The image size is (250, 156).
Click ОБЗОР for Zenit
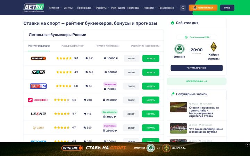point(131,128)
